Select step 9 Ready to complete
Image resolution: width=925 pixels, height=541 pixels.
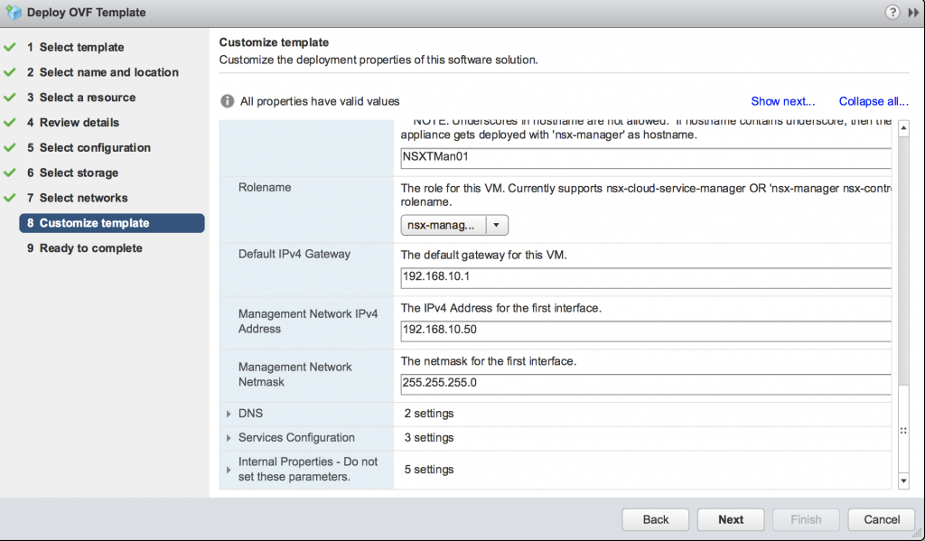point(84,248)
